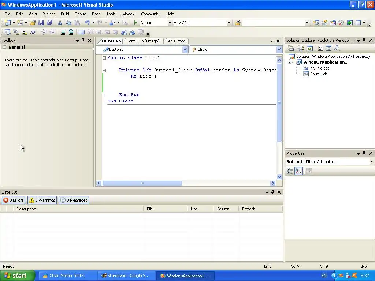Click Show All Files icon in Solution Explorer

(301, 49)
